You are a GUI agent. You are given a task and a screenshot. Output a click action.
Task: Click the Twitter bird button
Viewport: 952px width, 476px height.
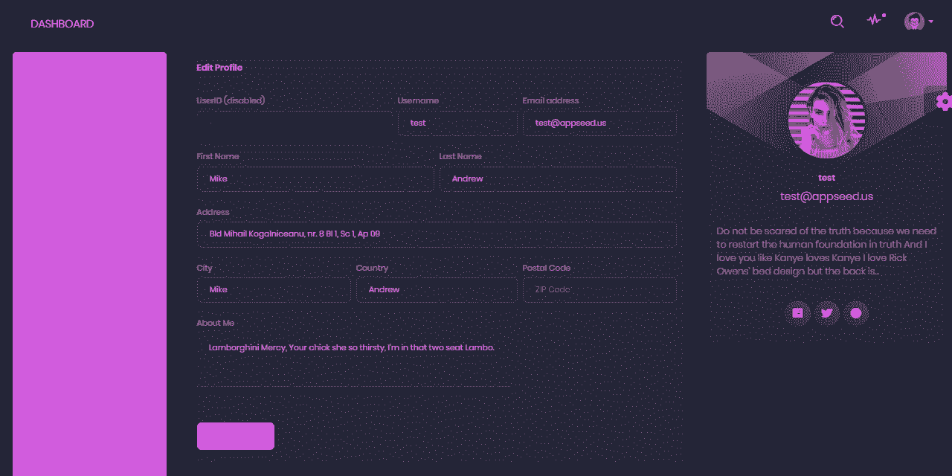point(826,313)
